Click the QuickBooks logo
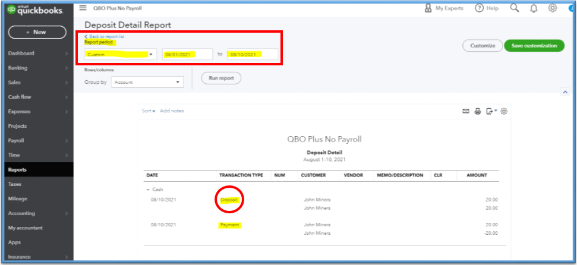The image size is (577, 265). click(x=35, y=10)
